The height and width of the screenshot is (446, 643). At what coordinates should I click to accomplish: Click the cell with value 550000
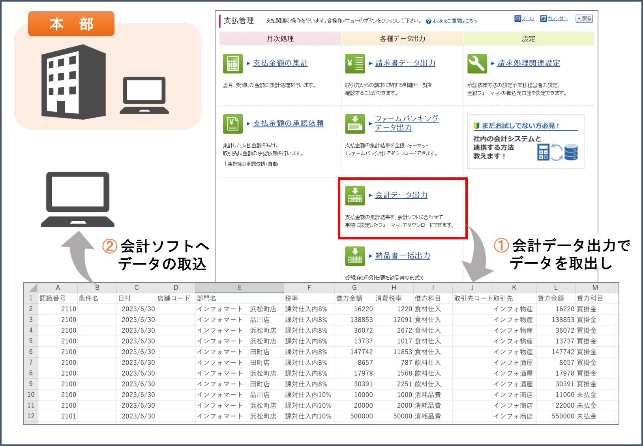click(556, 416)
